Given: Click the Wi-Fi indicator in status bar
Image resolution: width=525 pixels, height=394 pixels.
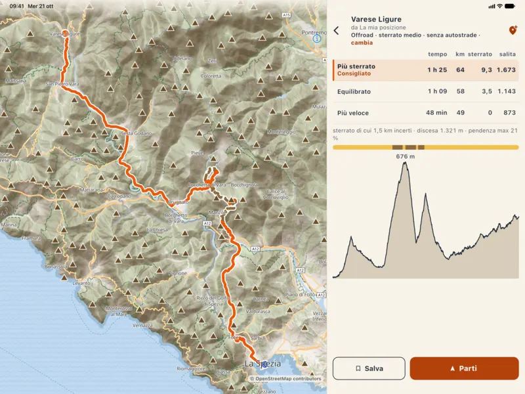Looking at the screenshot, I should pos(499,6).
